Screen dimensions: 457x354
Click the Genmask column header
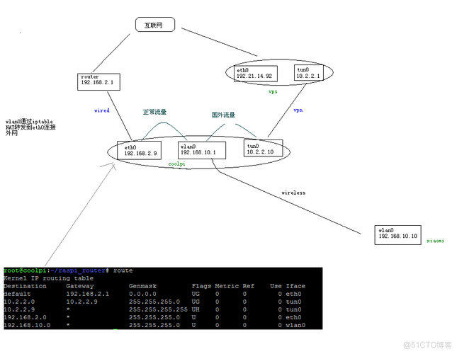[142, 285]
